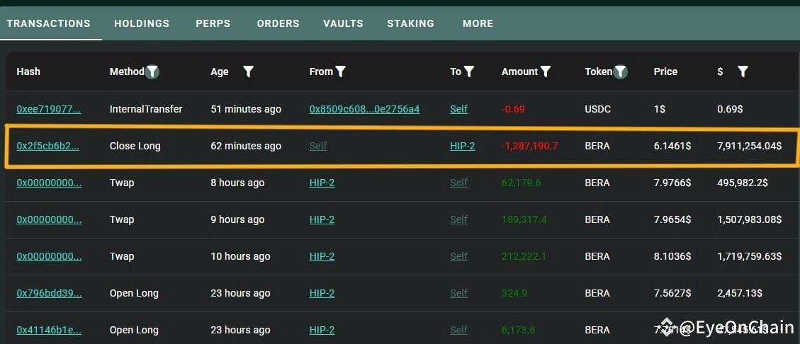800x344 pixels.
Task: Open Twap hash from 8 hours ago
Action: tap(49, 183)
